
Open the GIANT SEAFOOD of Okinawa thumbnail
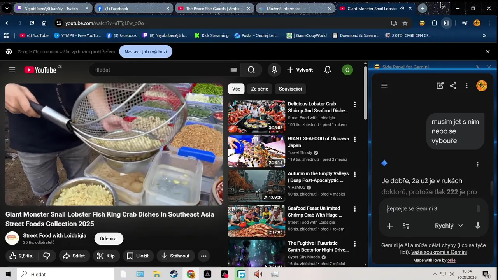pos(256,151)
